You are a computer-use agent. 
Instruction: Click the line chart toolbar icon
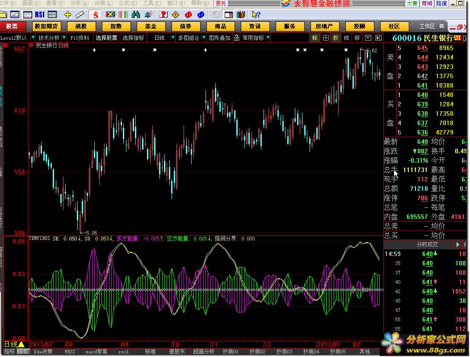pyautogui.click(x=15, y=14)
